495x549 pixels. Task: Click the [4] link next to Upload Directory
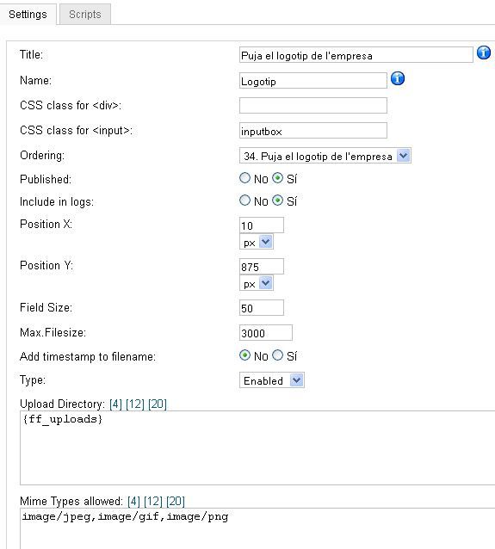coord(115,404)
